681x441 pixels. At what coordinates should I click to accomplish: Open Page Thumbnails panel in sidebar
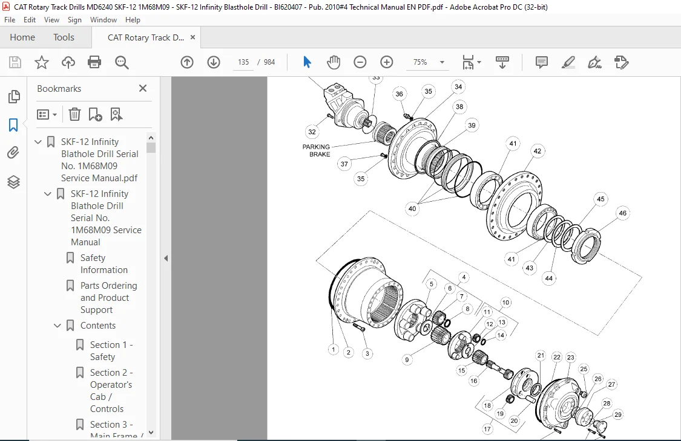point(14,97)
